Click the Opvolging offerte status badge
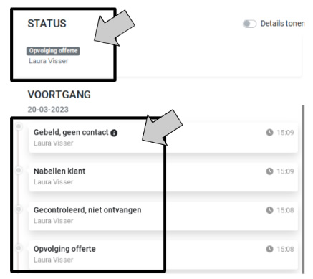 pyautogui.click(x=53, y=51)
